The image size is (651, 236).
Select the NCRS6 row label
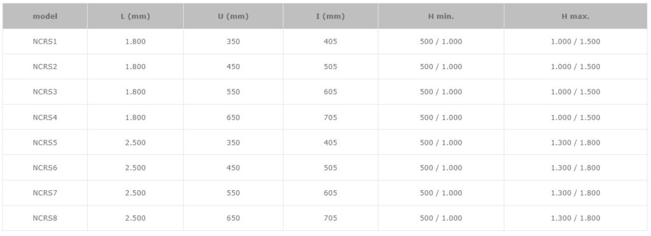(45, 168)
